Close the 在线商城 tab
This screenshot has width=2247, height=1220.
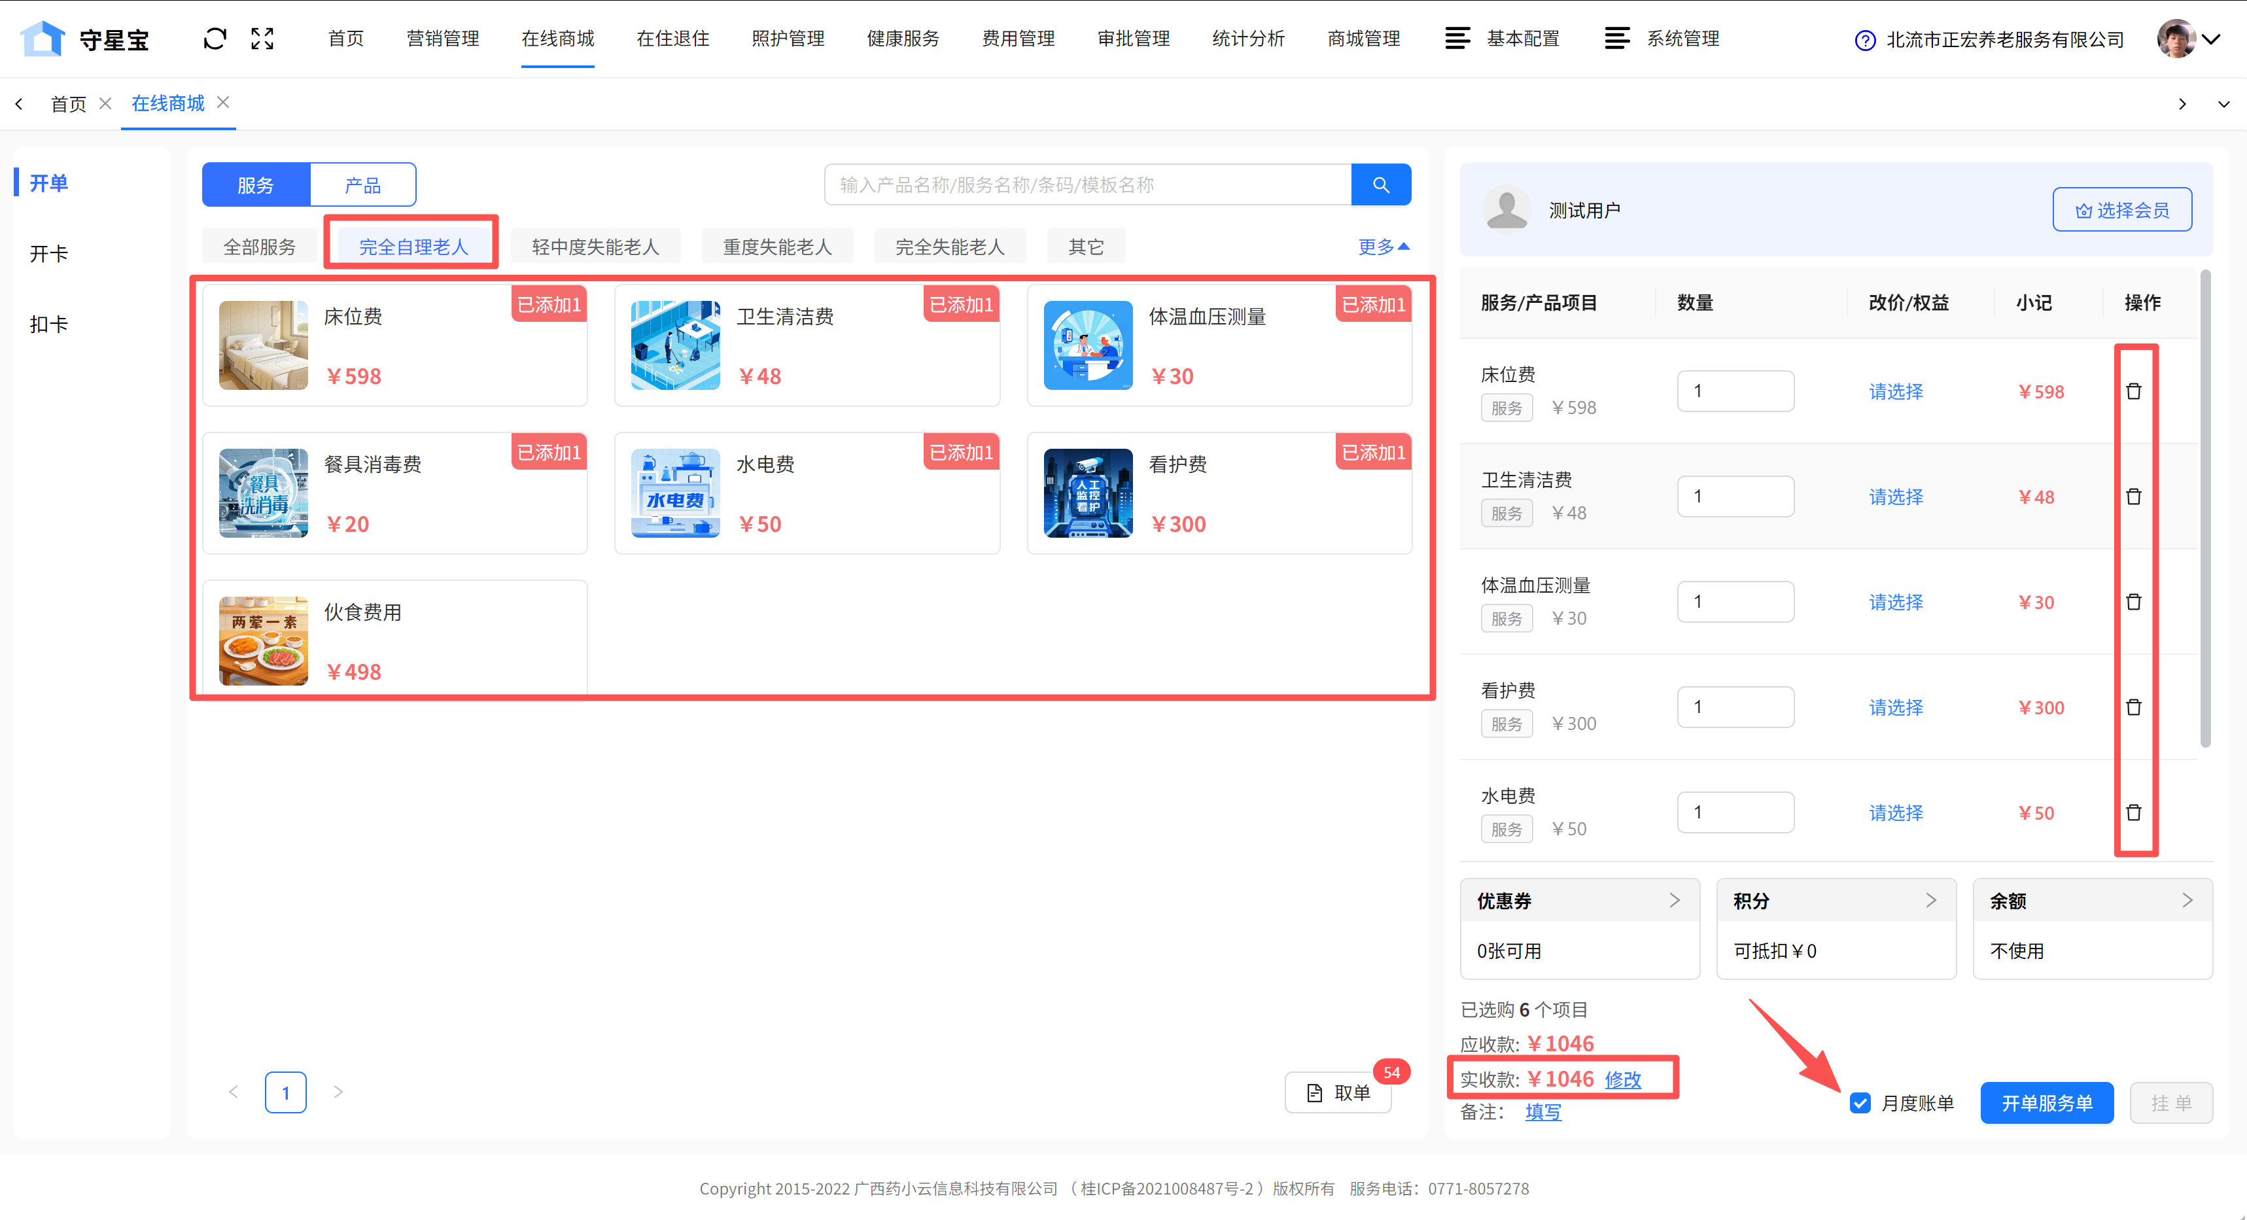223,103
